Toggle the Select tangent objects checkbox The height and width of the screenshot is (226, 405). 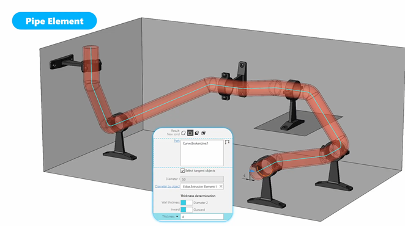pyautogui.click(x=182, y=171)
